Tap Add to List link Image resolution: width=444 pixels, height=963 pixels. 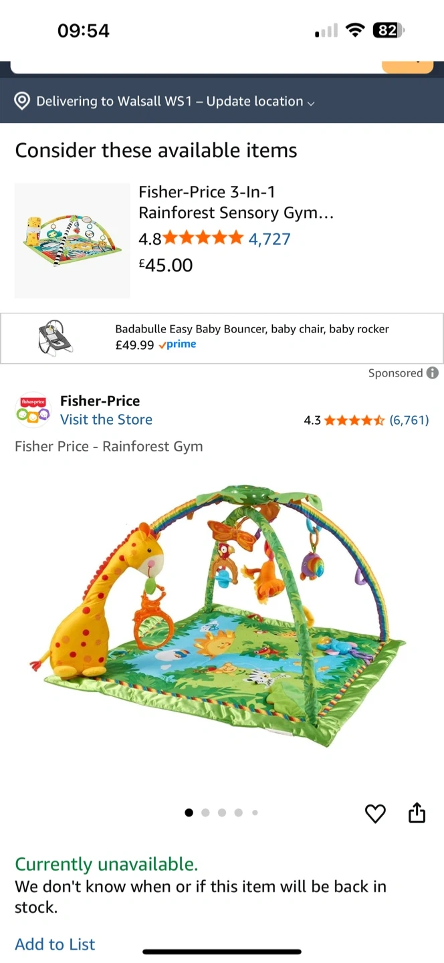point(55,944)
